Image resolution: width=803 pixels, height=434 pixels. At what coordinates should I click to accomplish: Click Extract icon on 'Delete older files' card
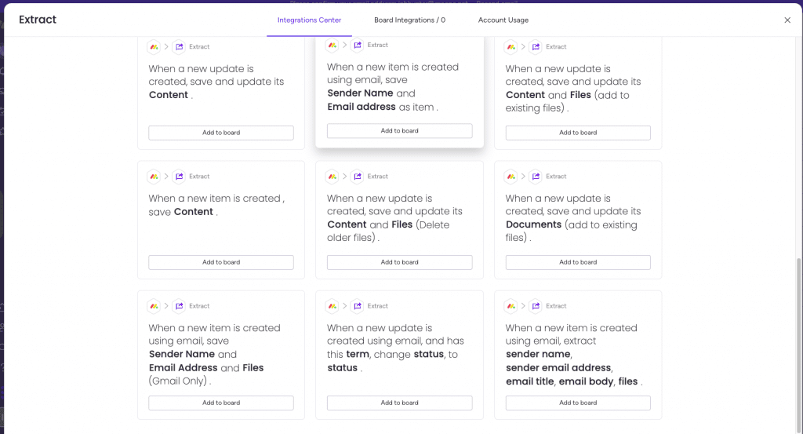pyautogui.click(x=358, y=177)
